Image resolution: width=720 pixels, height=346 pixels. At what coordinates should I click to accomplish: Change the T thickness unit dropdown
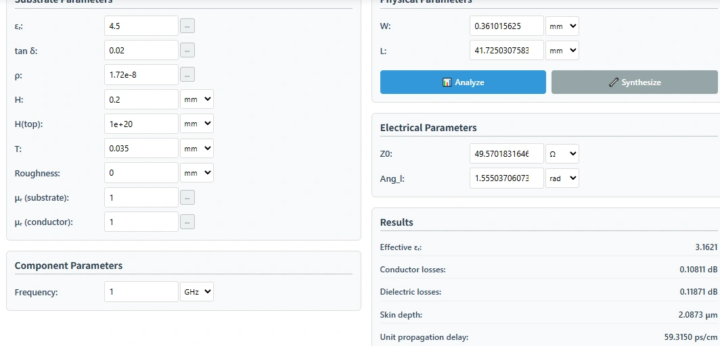197,148
